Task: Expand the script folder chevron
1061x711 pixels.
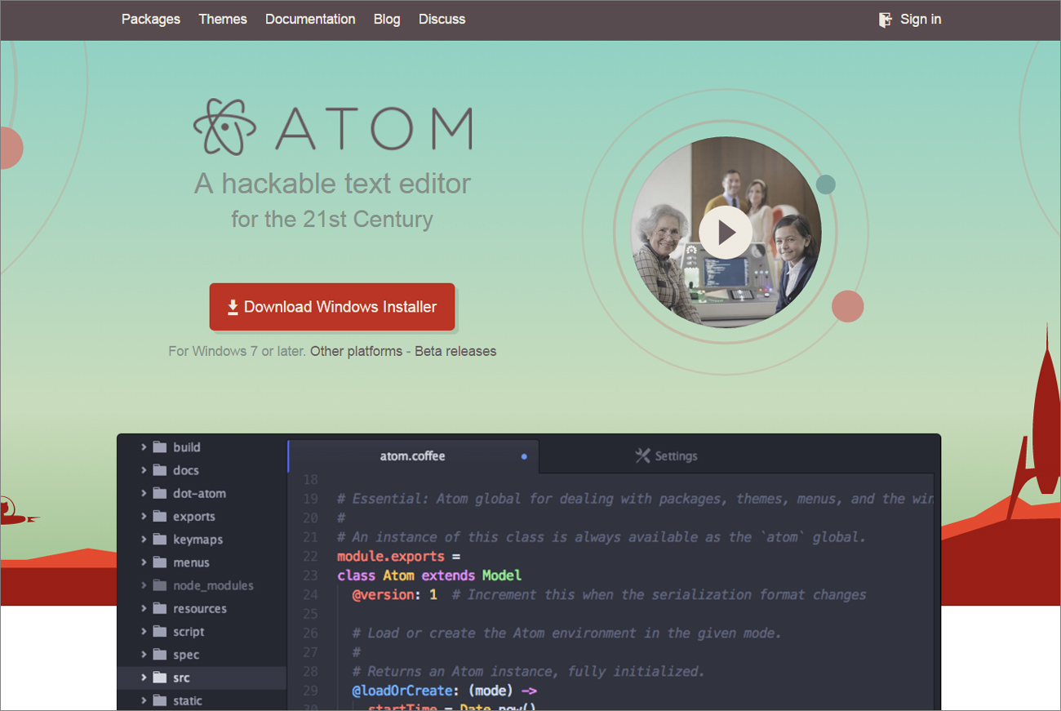Action: point(144,632)
